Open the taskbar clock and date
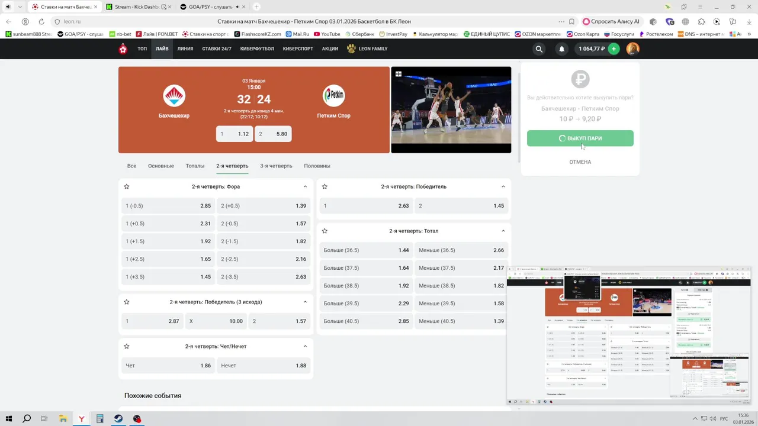 [742, 419]
